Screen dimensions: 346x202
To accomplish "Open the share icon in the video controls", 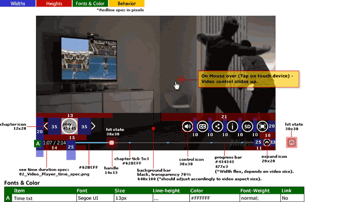I will (x=217, y=127).
